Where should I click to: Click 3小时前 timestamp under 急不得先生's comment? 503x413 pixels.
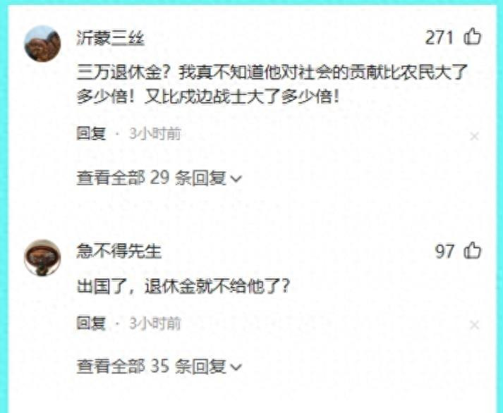tap(155, 323)
